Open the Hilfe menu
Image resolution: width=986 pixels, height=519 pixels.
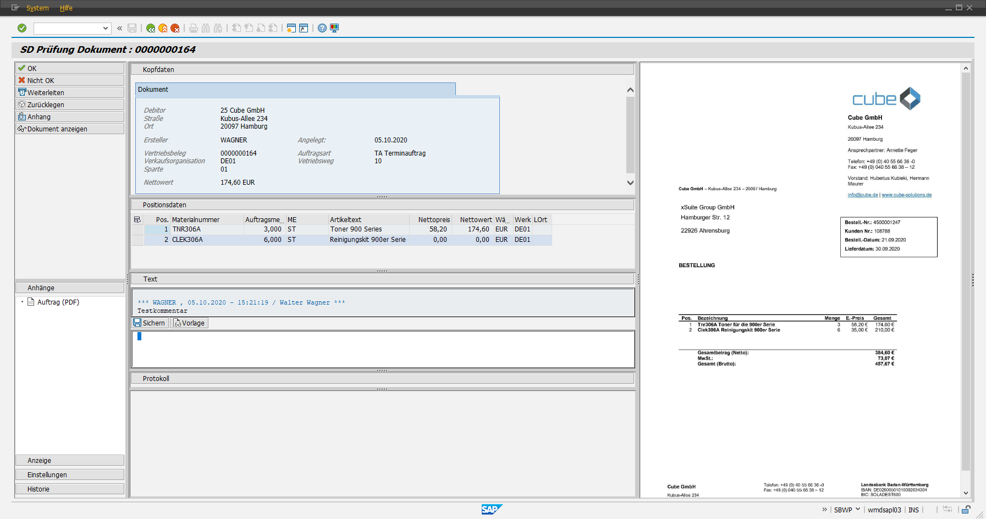[66, 8]
